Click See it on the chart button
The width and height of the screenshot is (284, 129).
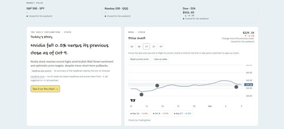click(x=45, y=89)
